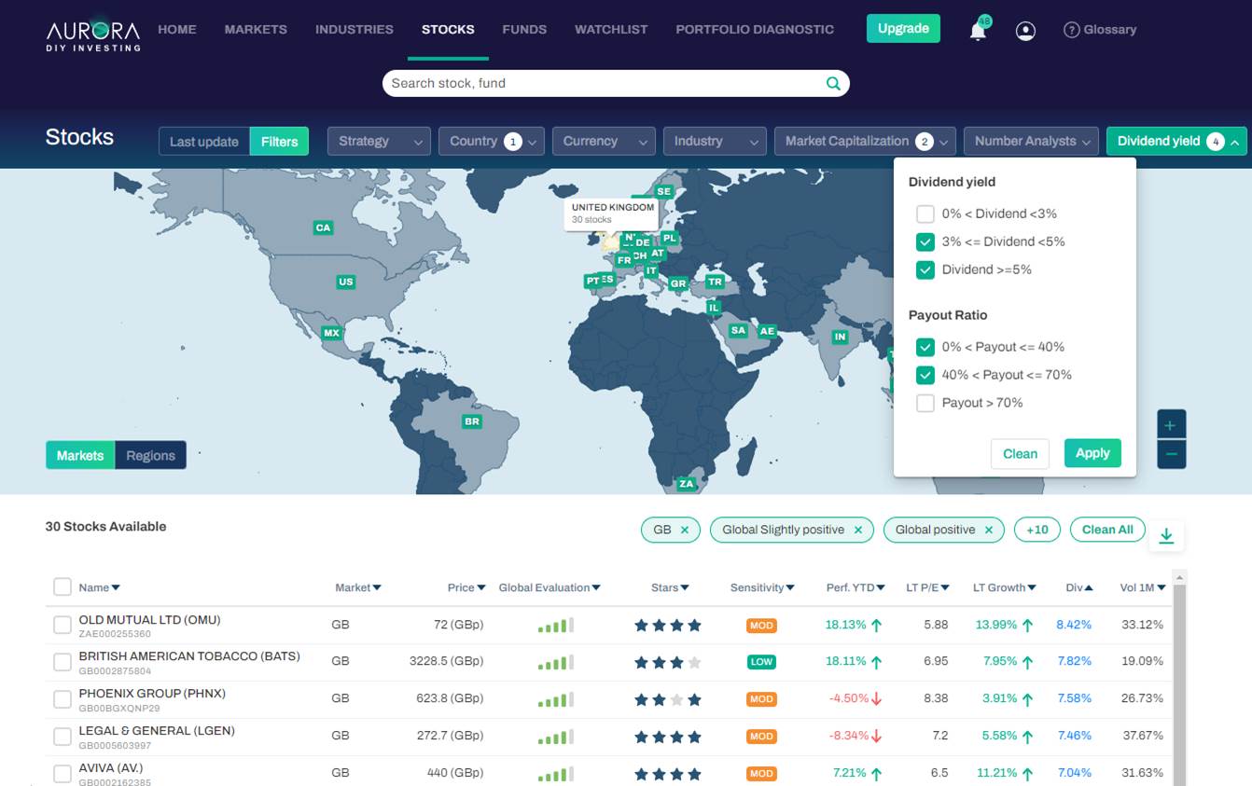Uncheck the 3% <= Dividend <5% option
This screenshot has height=786, width=1252.
(925, 241)
